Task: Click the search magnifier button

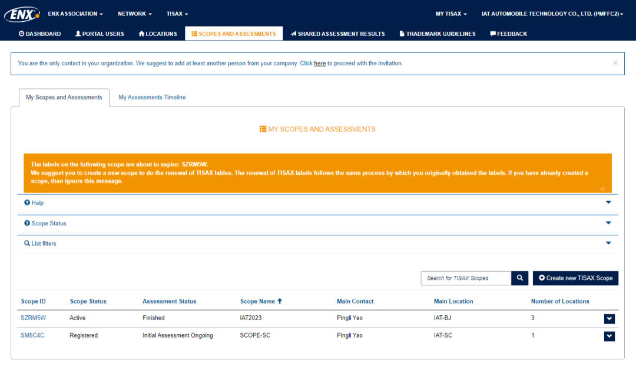Action: (x=519, y=278)
